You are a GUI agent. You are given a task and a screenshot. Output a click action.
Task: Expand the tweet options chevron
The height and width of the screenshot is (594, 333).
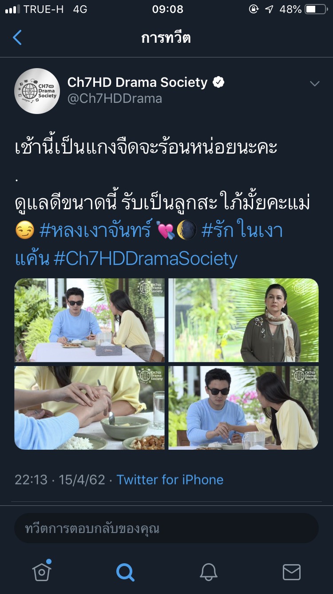pos(314,84)
